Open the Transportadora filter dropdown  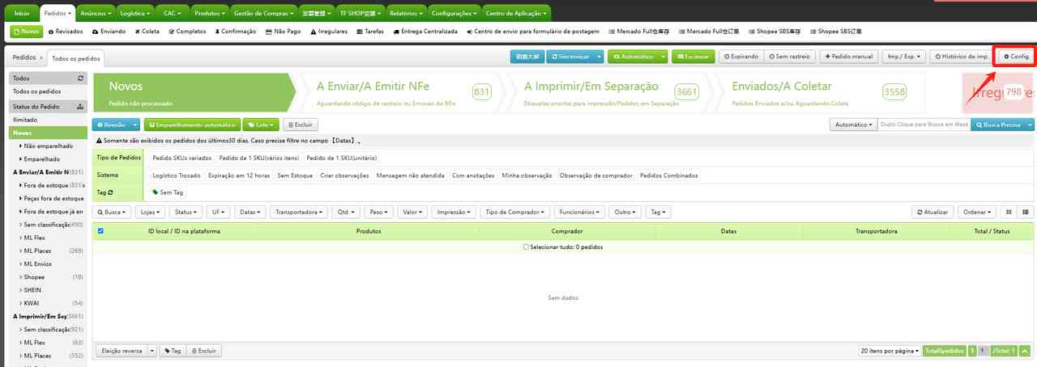coord(300,212)
